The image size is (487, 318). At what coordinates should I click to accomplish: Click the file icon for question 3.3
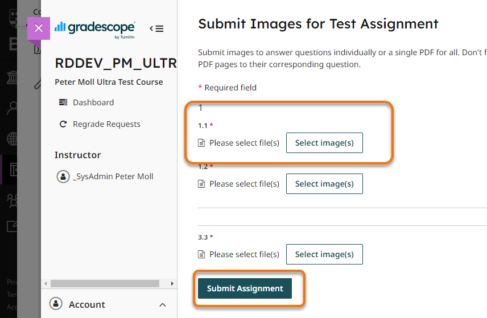click(201, 254)
